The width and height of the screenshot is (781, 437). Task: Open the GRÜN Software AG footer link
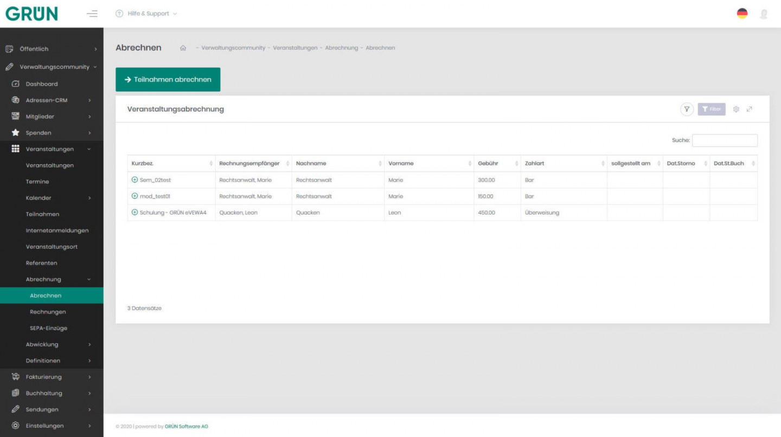187,426
